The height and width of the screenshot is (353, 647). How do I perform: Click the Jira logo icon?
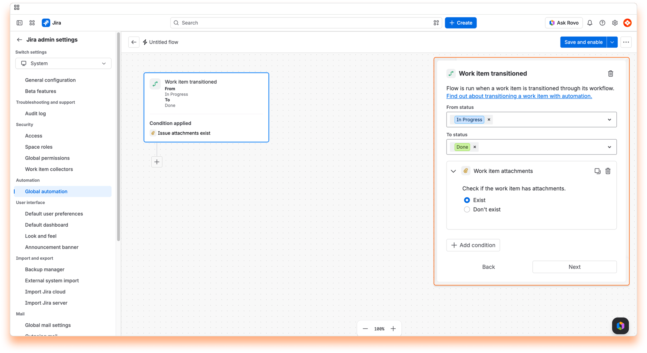tap(46, 23)
